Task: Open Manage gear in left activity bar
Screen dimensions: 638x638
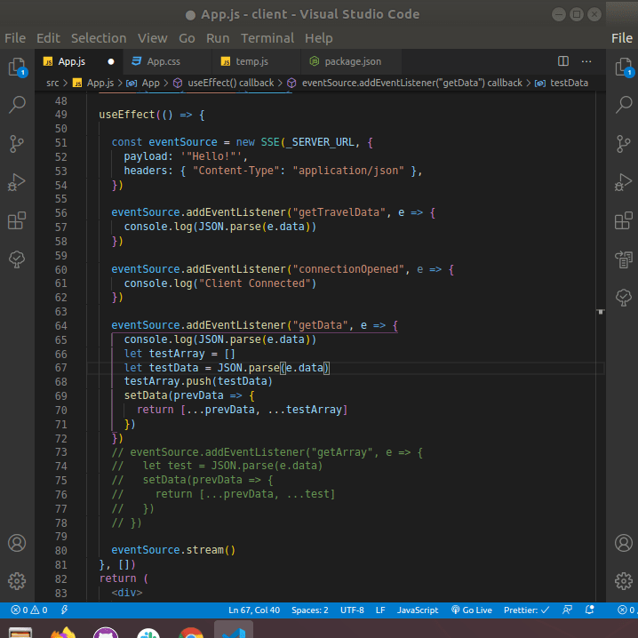Action: [17, 581]
